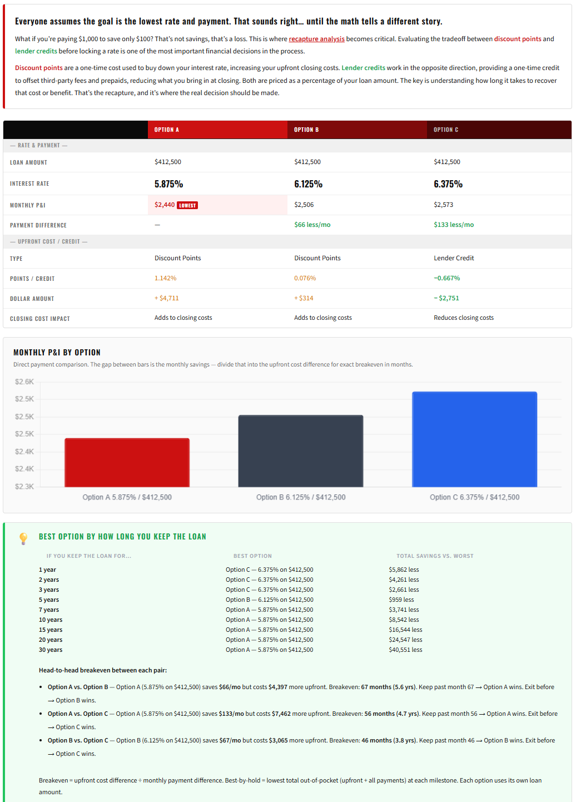Screen dimensions: 576x802
Task: Select the OPTION C column header
Action: coord(499,130)
